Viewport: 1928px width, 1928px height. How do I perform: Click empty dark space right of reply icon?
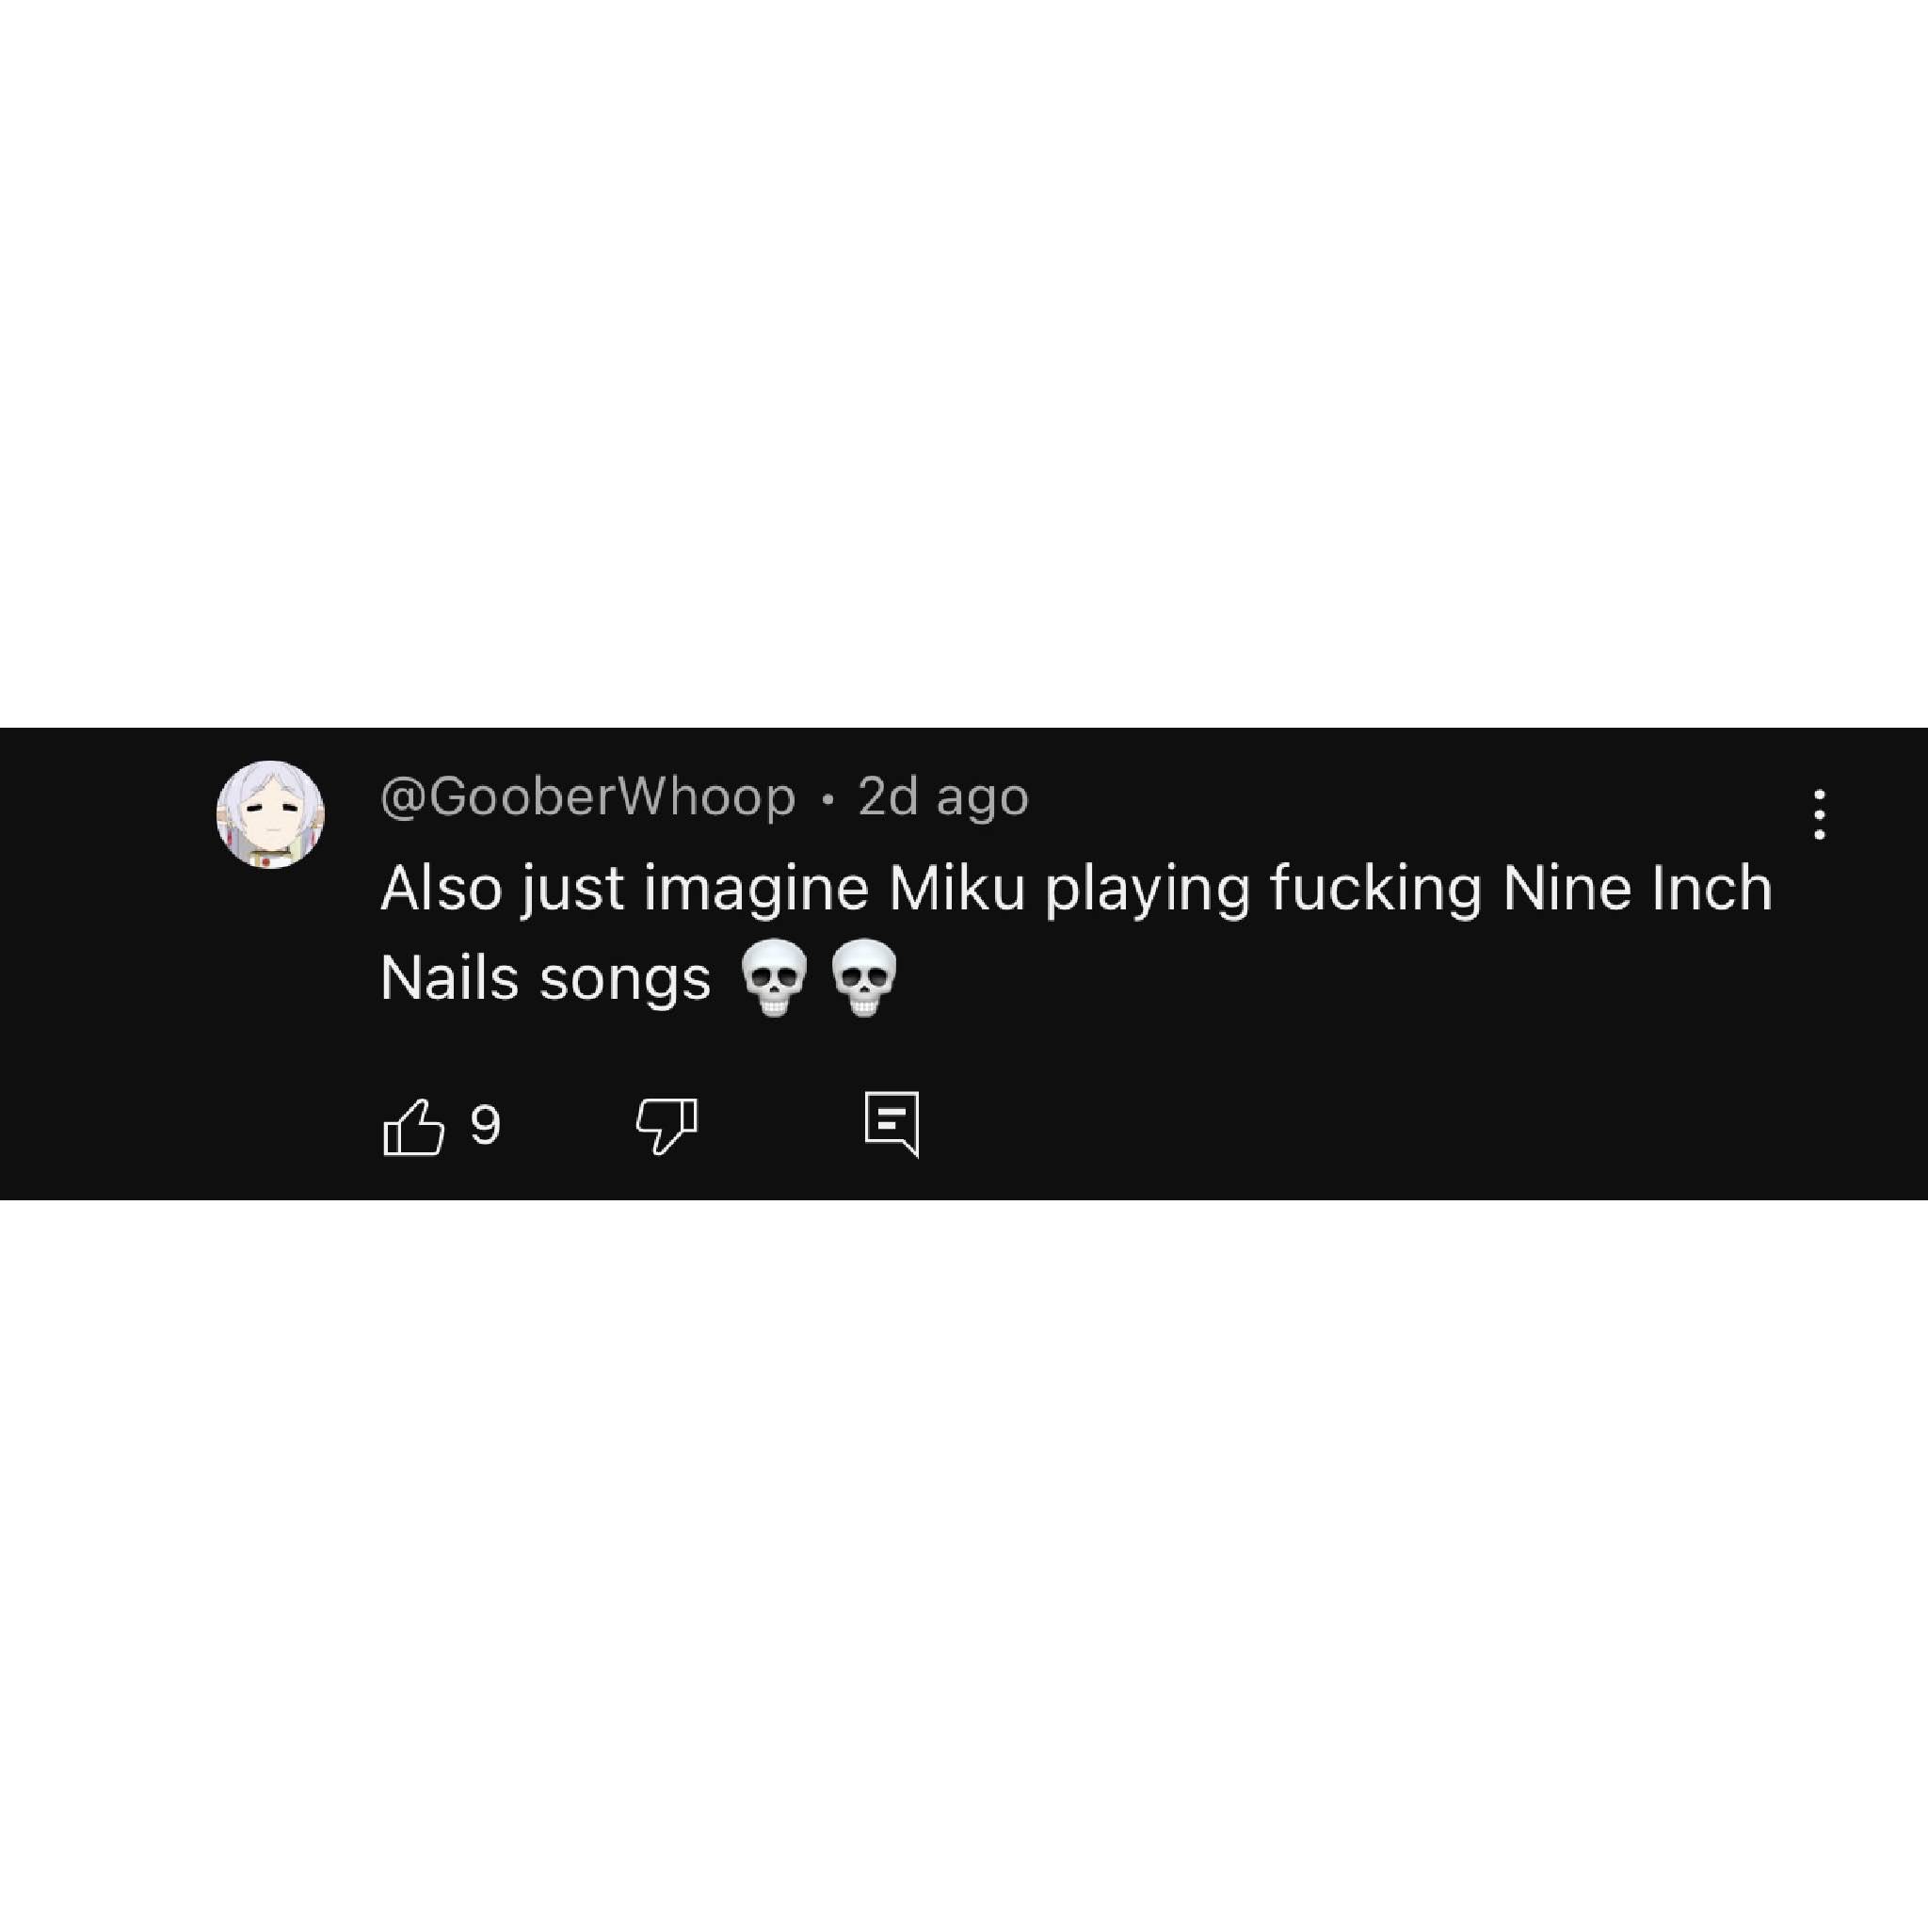1397,1126
